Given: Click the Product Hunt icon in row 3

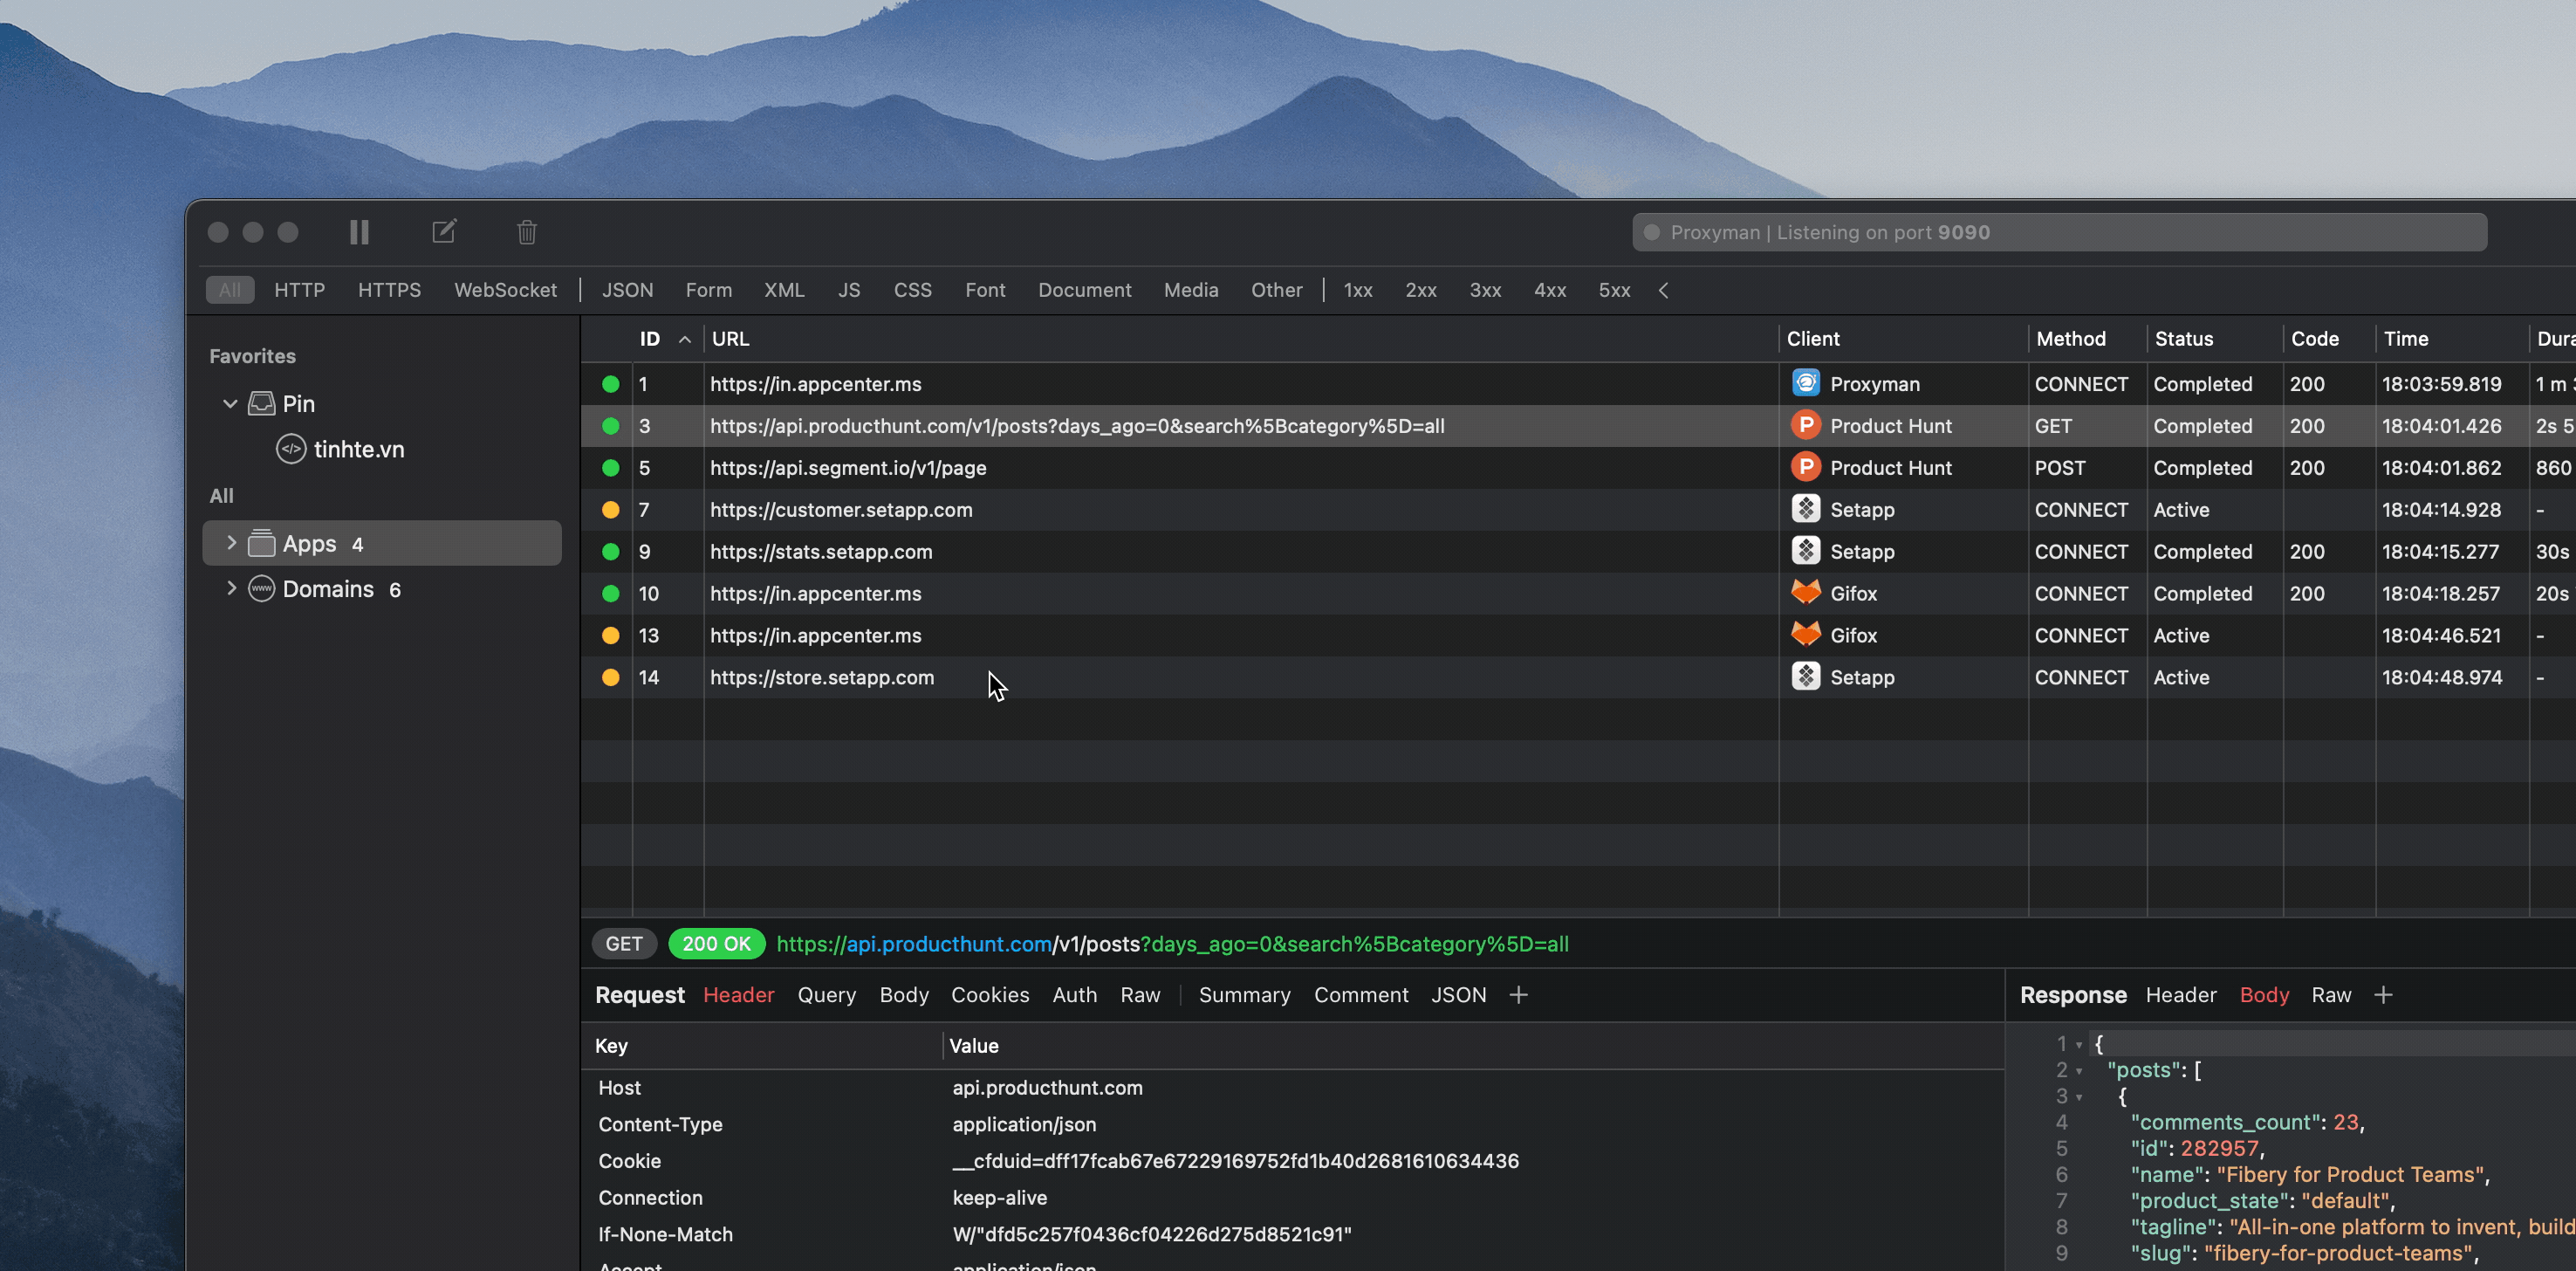Looking at the screenshot, I should 1805,426.
